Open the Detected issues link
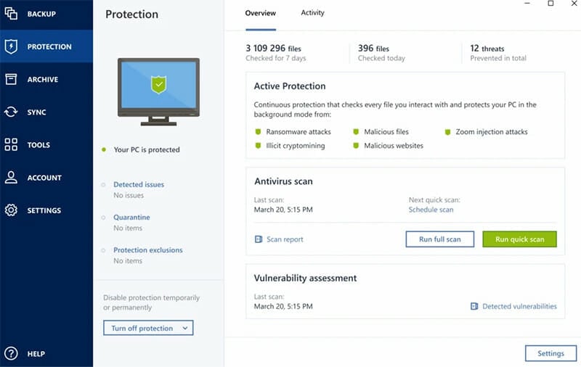 [x=139, y=184]
